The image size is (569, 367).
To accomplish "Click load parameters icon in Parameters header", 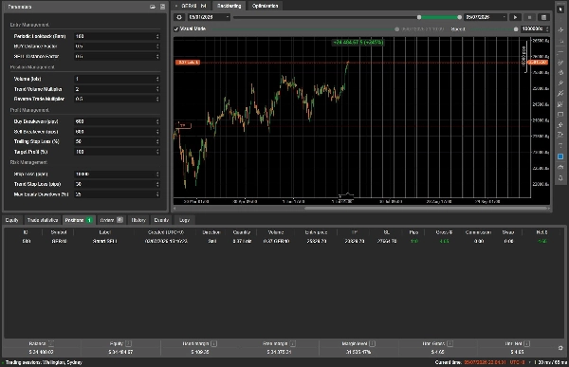I will pos(153,7).
